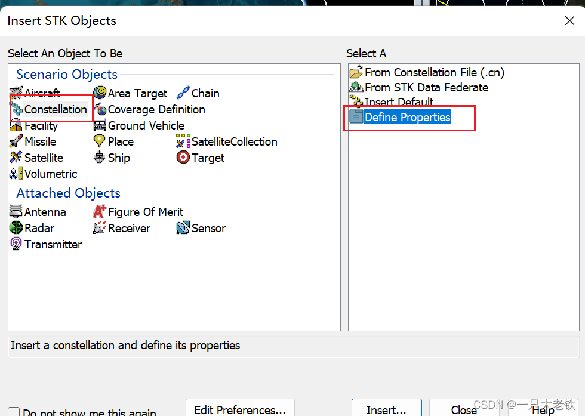This screenshot has height=416, width=585.
Task: Click the Insert Default method icon
Action: pos(356,101)
